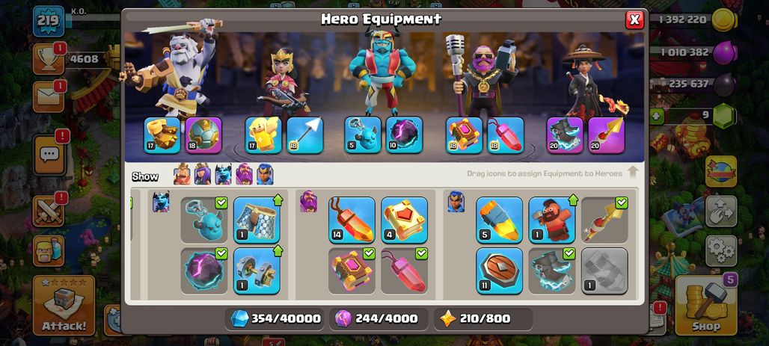Screen dimensions: 769x346
Task: Select the checked dark orb equipment
Action: coord(204,271)
